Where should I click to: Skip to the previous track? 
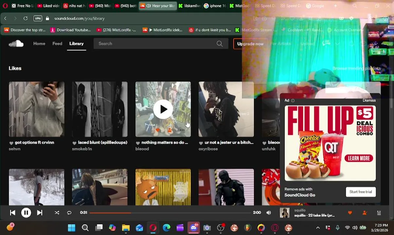12,212
